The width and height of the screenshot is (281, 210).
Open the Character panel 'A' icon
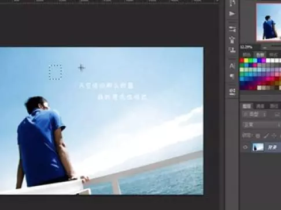(x=232, y=66)
